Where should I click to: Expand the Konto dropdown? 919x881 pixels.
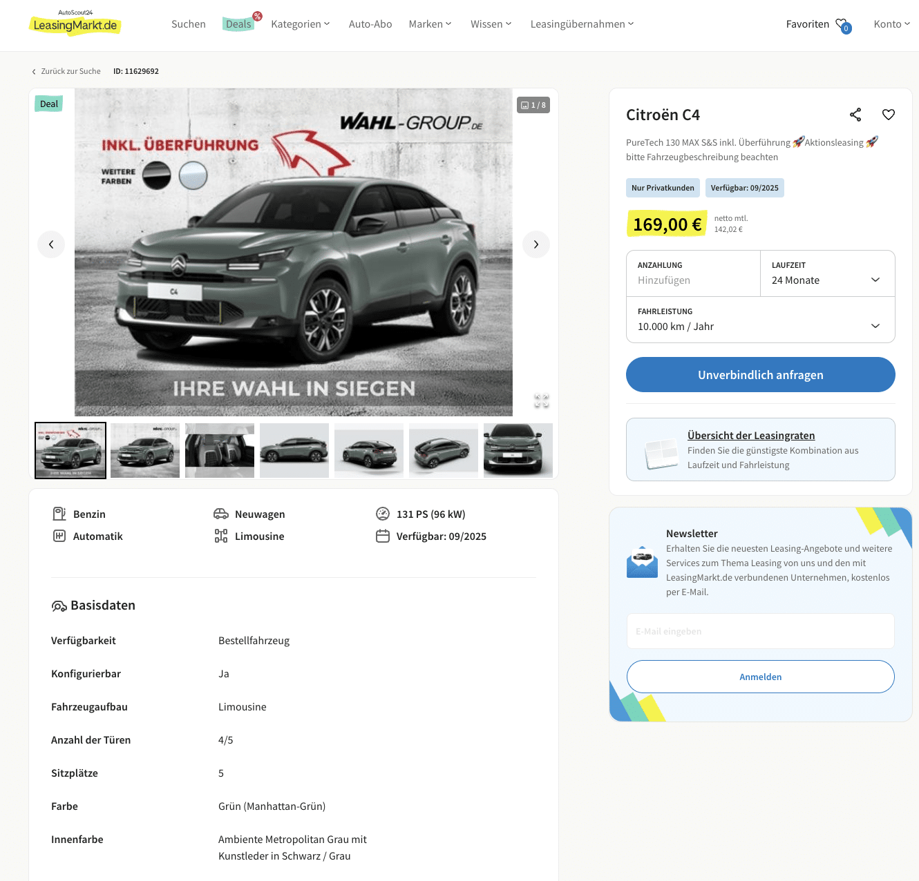click(891, 24)
